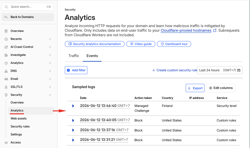Click the gear icon on Edit columns
This screenshot has width=250, height=148.
pos(210,88)
